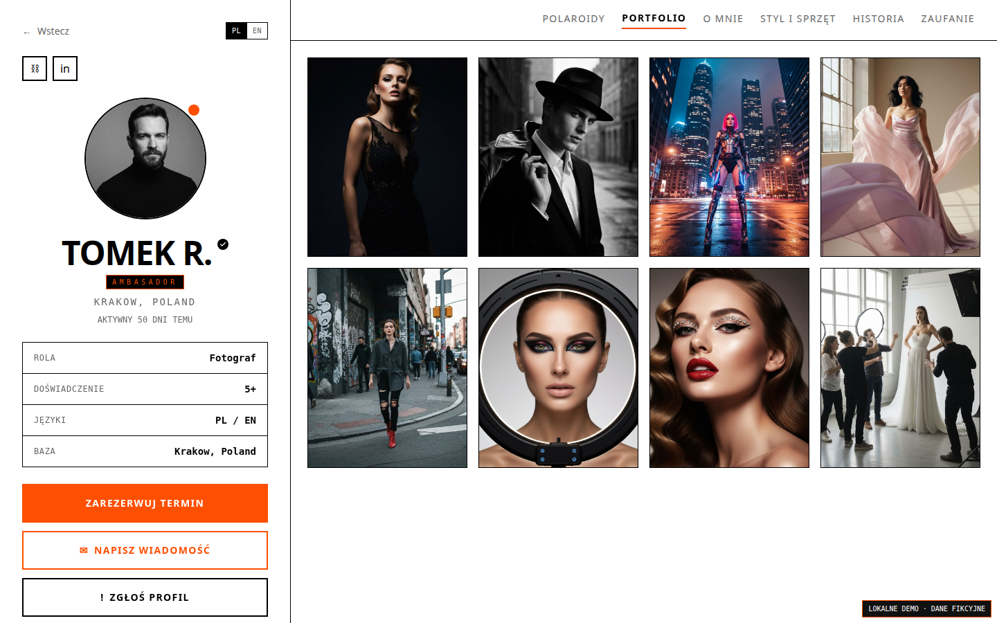Click the Ambasador badge
The width and height of the screenshot is (997, 623).
tap(145, 282)
